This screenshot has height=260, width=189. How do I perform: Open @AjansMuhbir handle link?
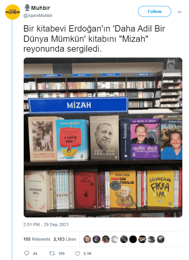pyautogui.click(x=38, y=15)
